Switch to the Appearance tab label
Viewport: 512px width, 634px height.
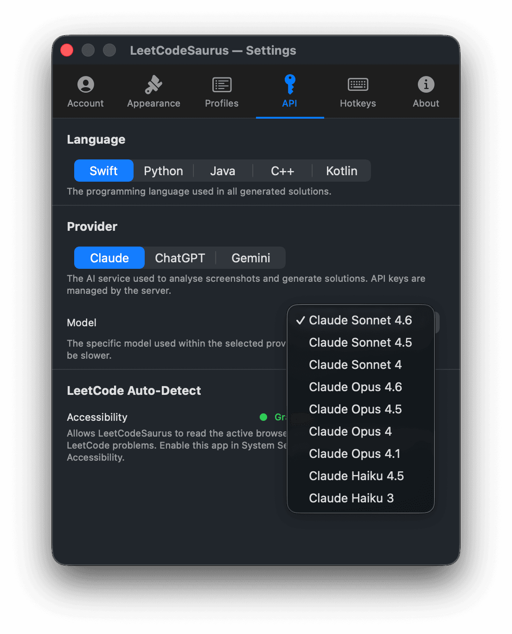click(154, 103)
